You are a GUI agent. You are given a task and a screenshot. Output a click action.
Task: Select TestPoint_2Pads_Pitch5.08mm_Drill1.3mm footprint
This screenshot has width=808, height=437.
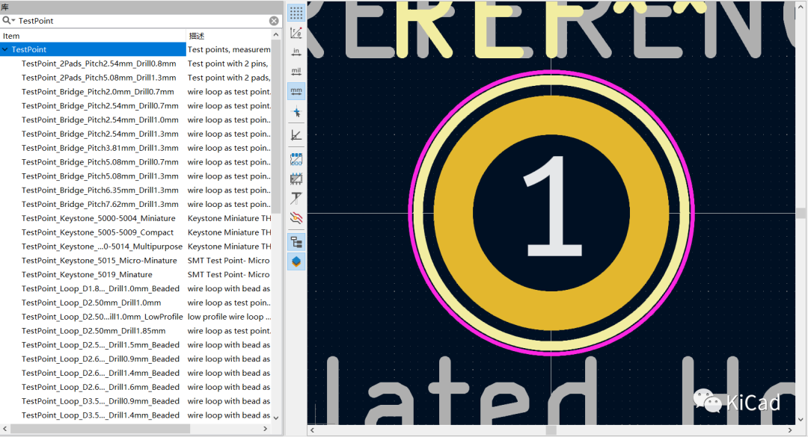point(99,78)
